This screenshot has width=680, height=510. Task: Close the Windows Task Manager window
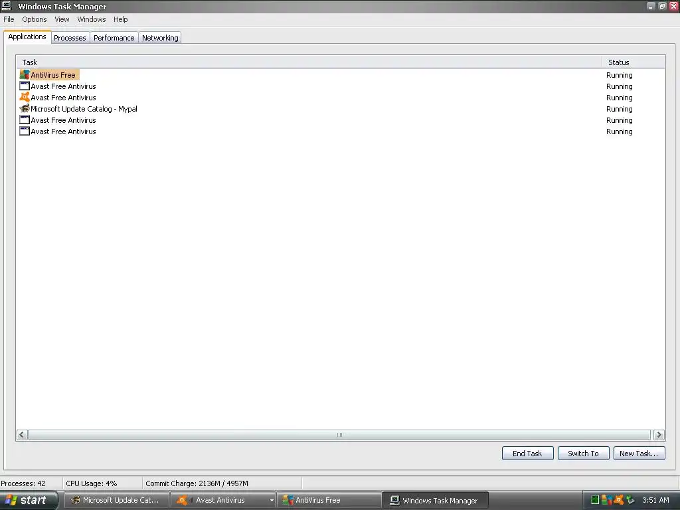tap(673, 6)
